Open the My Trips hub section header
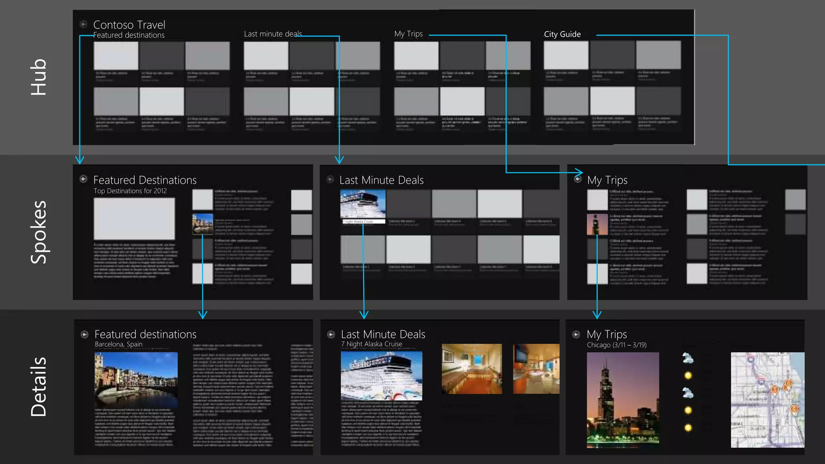 [408, 34]
